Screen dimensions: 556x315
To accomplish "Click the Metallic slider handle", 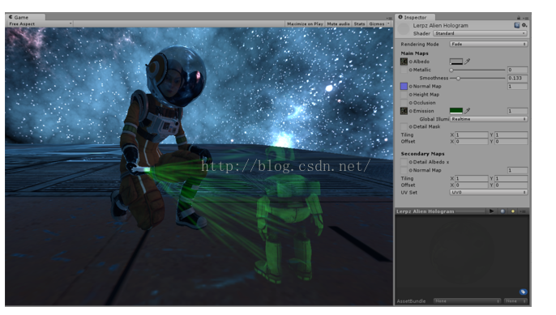I will coord(451,70).
